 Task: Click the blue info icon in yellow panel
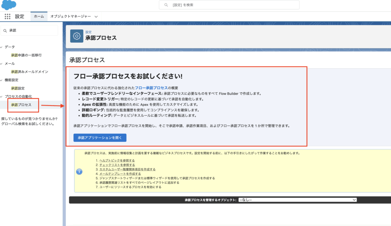(79, 172)
